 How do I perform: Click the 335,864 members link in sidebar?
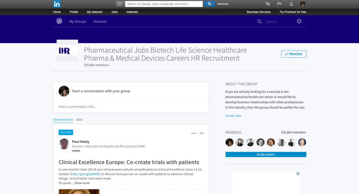(293, 132)
